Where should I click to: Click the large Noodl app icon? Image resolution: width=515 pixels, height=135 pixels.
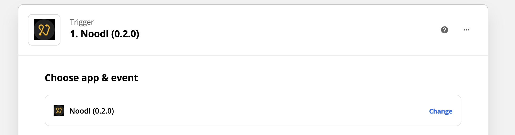(x=44, y=30)
